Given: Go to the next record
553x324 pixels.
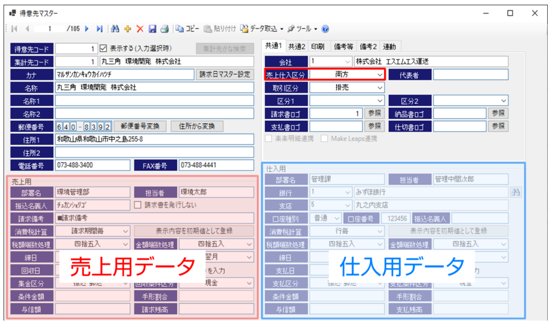Looking at the screenshot, I should [x=87, y=29].
